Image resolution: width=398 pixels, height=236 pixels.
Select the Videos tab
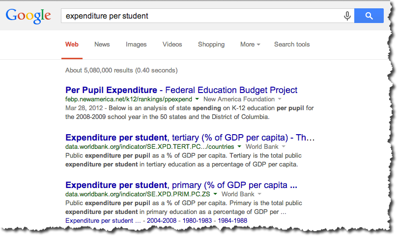click(172, 44)
